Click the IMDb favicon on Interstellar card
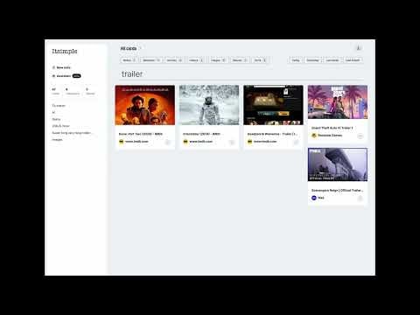The height and width of the screenshot is (315, 420). tap(185, 142)
